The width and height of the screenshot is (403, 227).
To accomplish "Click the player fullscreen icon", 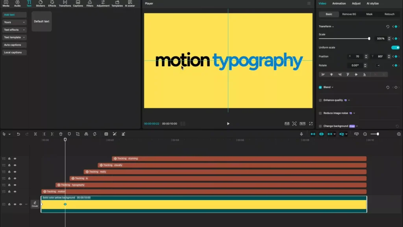I will coord(311,124).
